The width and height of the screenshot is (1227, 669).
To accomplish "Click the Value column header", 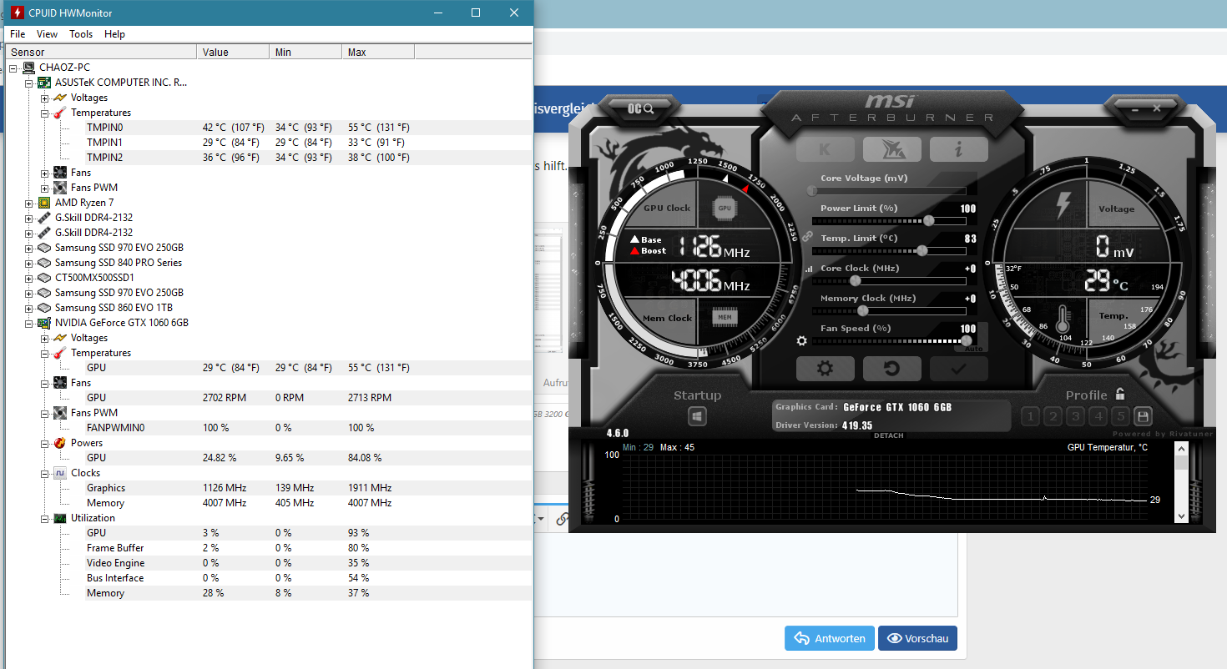I will pos(234,52).
